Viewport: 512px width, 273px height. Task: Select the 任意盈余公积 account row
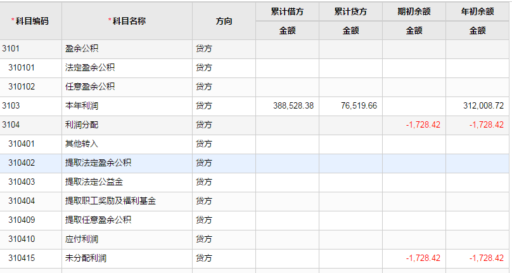[254, 87]
